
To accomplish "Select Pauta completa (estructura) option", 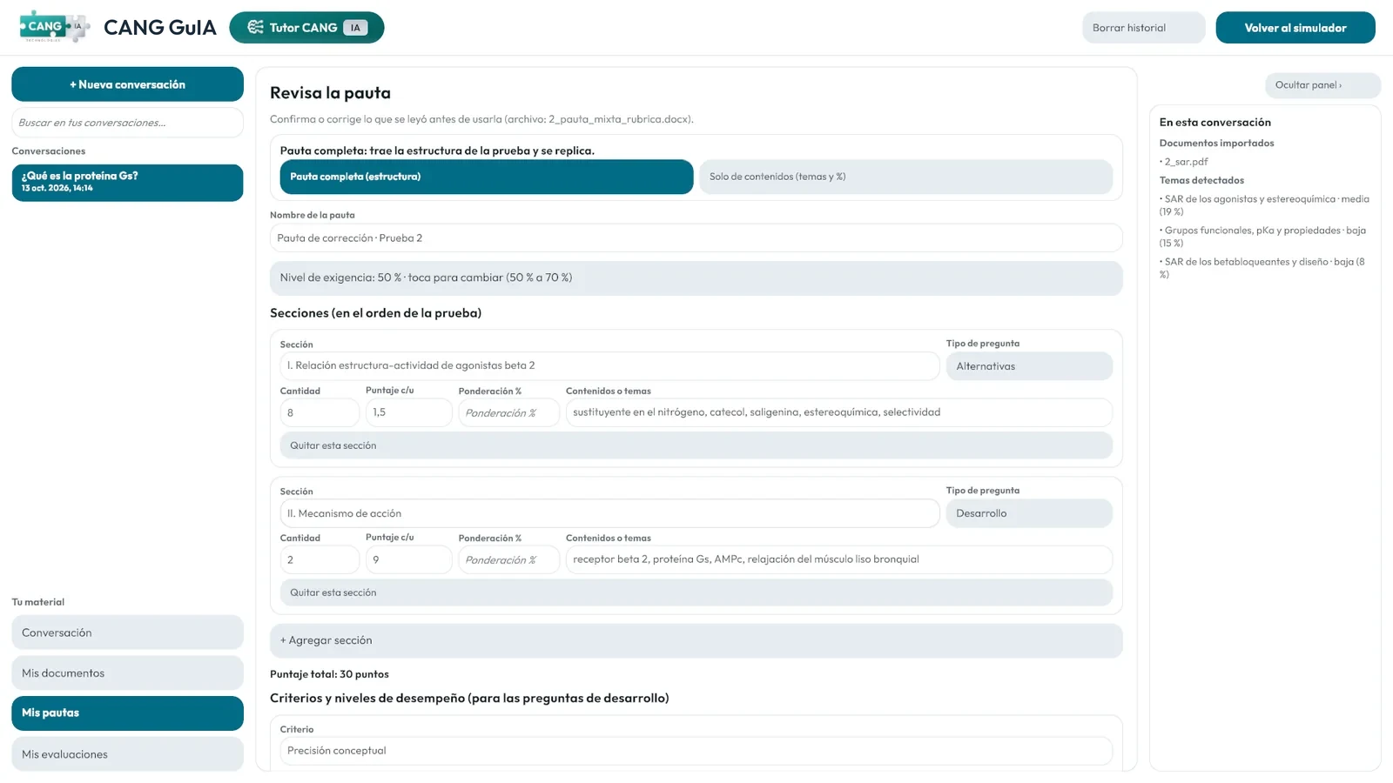I will pos(487,177).
